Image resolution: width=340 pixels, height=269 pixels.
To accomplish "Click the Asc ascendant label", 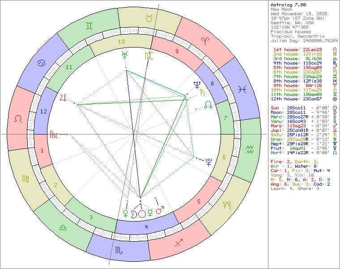I will tap(54, 134).
